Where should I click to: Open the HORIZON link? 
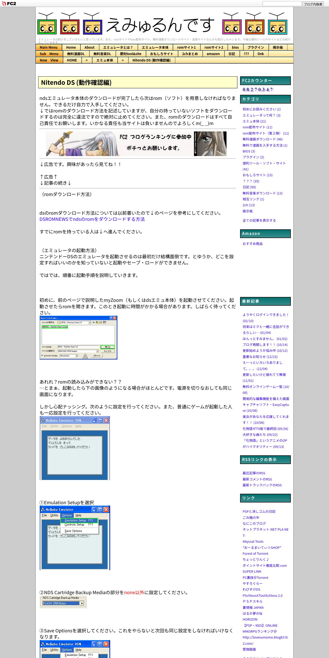[x=250, y=619]
